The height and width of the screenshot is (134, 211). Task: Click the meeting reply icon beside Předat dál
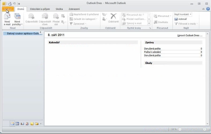pyautogui.click(x=63, y=16)
